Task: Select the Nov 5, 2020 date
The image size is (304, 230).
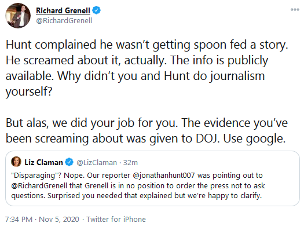Action: click(59, 220)
